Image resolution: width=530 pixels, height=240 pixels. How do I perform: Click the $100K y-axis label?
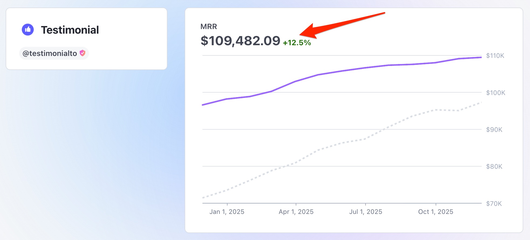(x=495, y=93)
